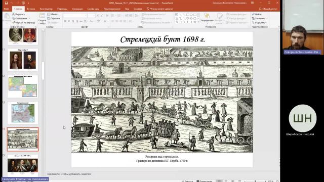324x182 pixels.
Task: Toggle underline formatting
Action: point(73,21)
